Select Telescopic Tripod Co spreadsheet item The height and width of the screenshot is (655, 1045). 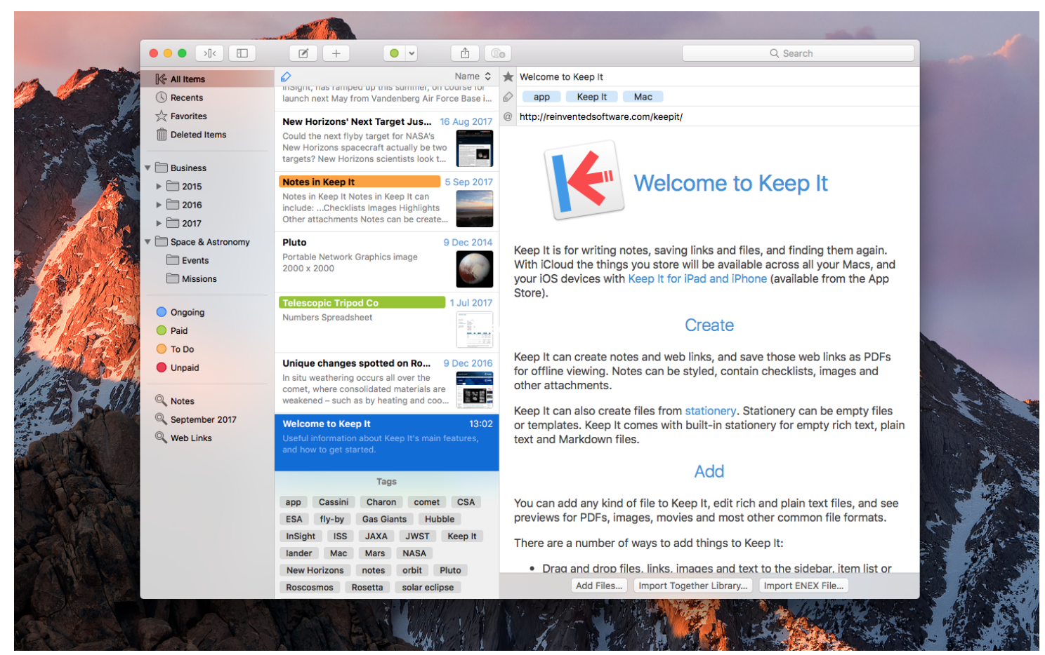[386, 323]
